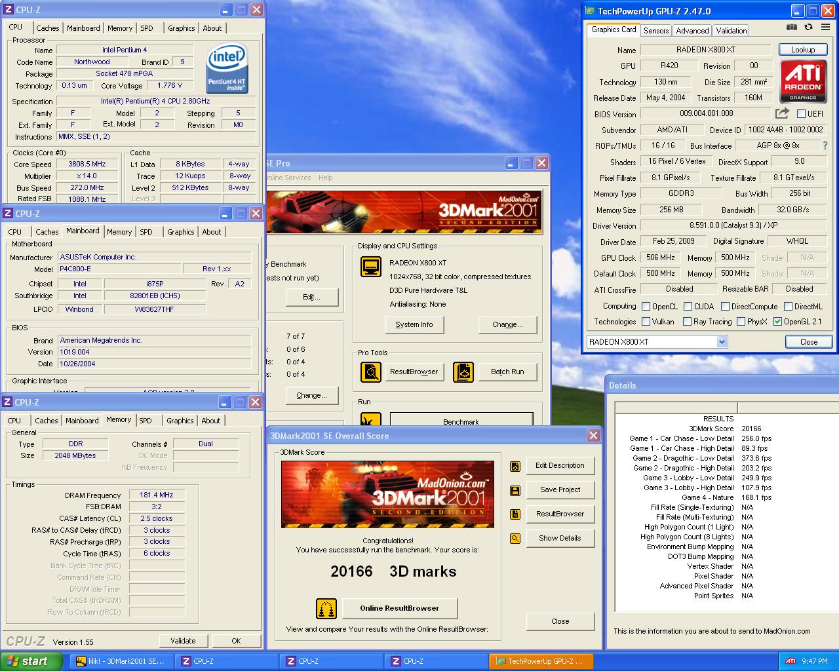Click the Run section benchmark icon
The width and height of the screenshot is (839, 671).
tap(371, 420)
